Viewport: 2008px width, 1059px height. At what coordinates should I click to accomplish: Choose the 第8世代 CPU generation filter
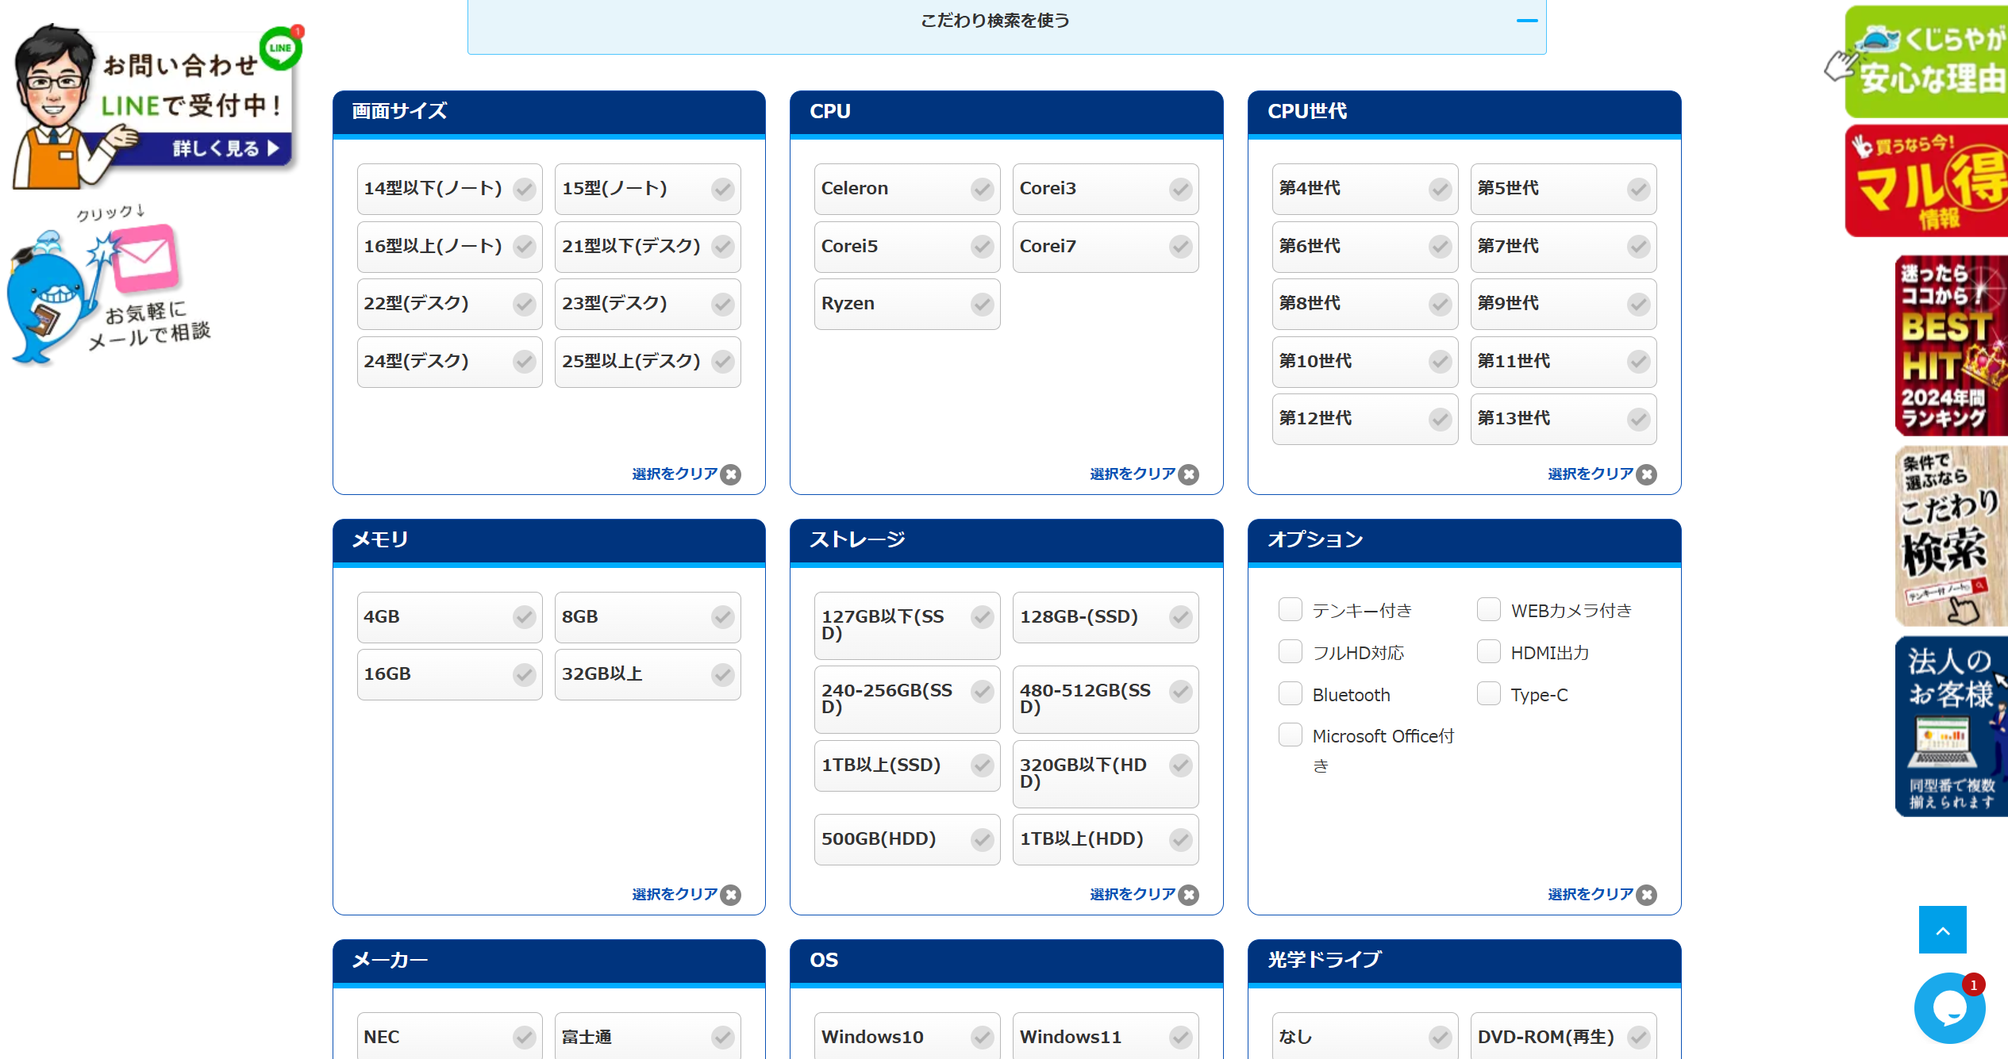pyautogui.click(x=1364, y=304)
